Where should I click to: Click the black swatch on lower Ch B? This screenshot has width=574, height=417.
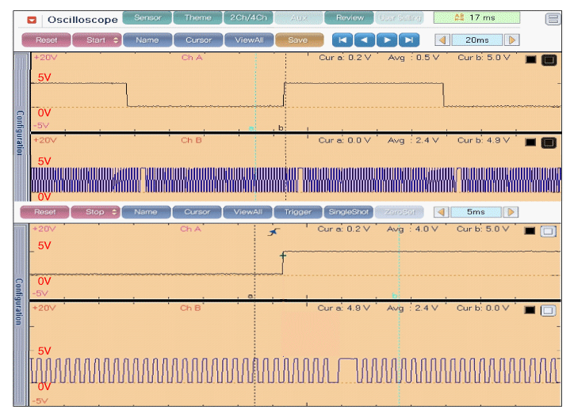click(x=530, y=310)
